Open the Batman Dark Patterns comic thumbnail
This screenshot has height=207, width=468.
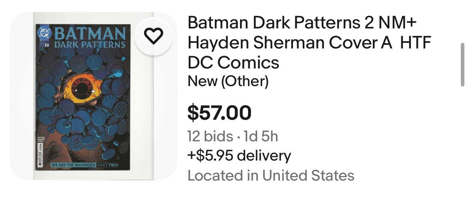pyautogui.click(x=83, y=97)
